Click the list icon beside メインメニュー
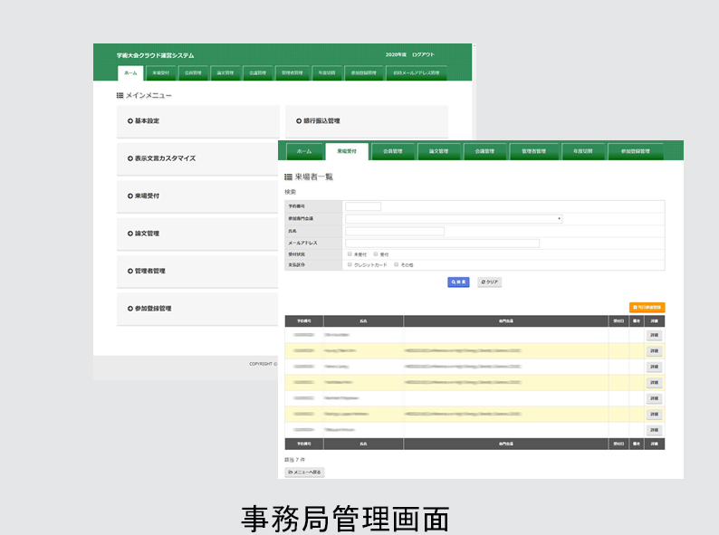The height and width of the screenshot is (535, 719). (x=120, y=95)
